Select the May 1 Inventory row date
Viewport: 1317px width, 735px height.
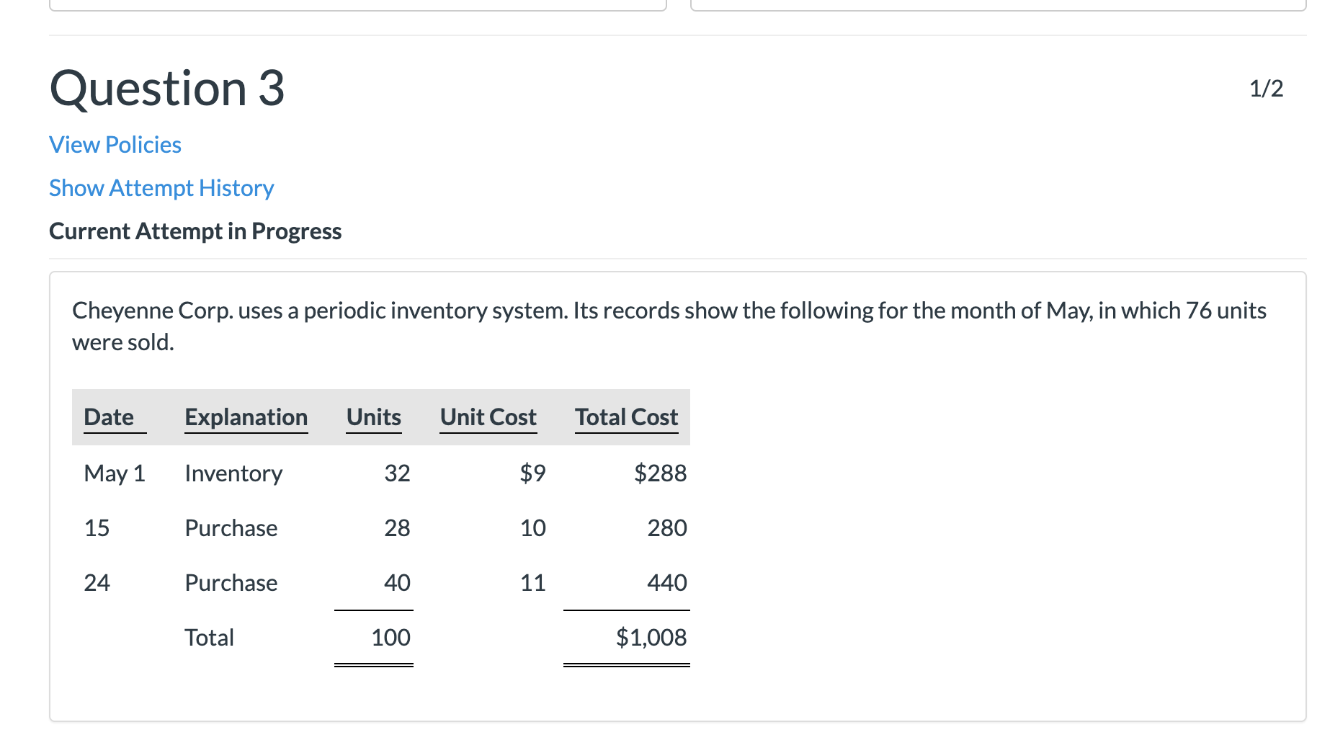pos(115,473)
